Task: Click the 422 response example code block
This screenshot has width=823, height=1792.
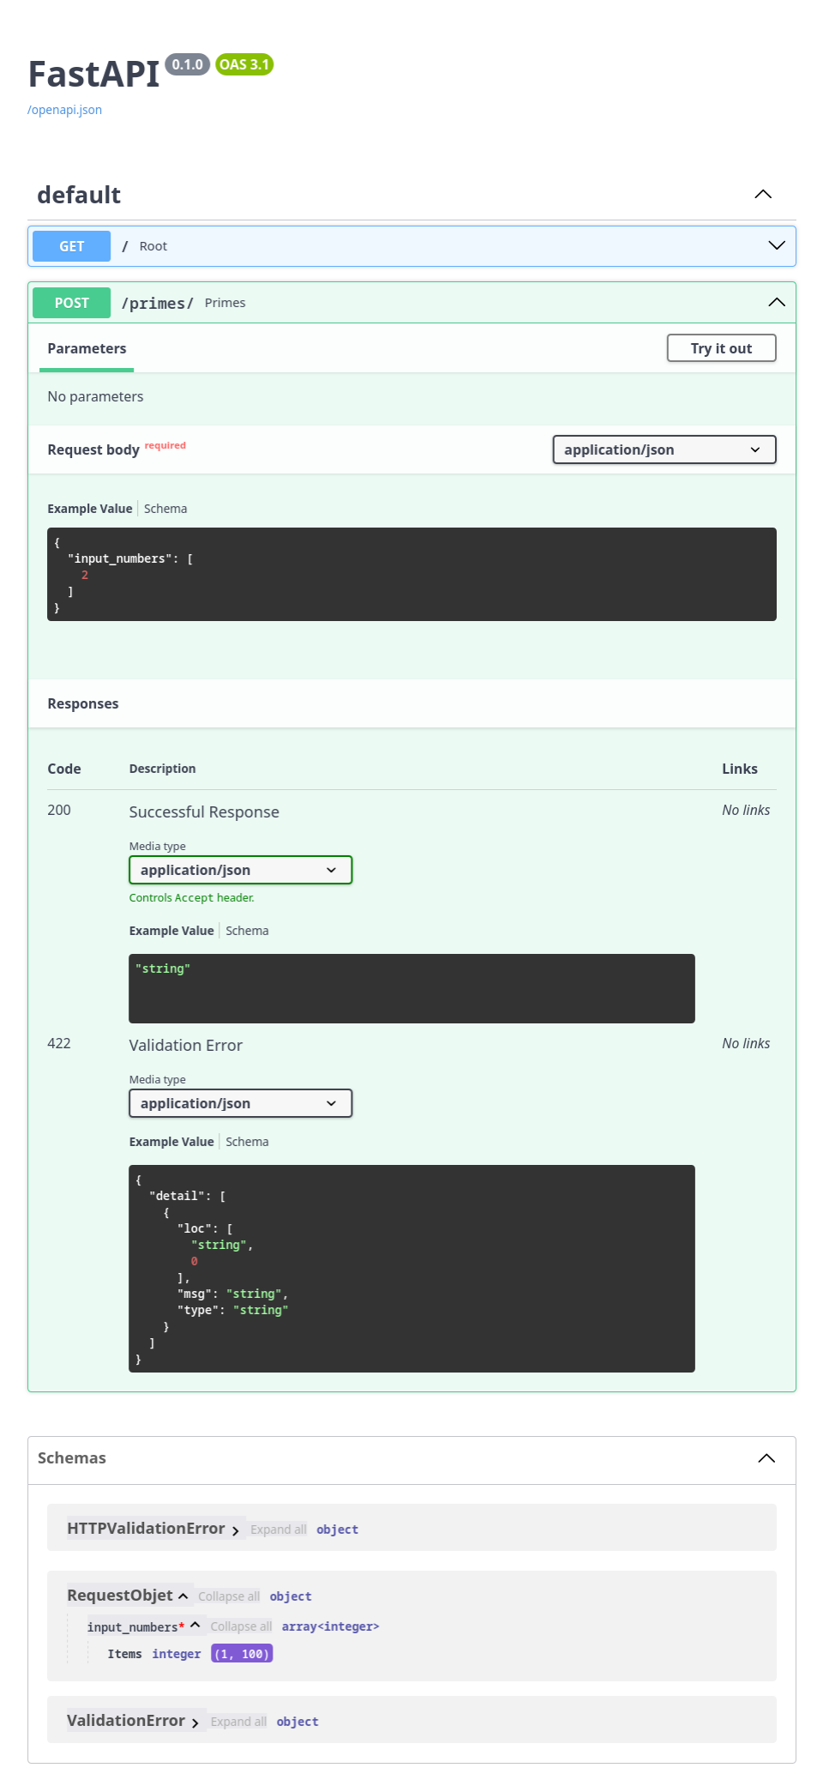Action: point(411,1269)
